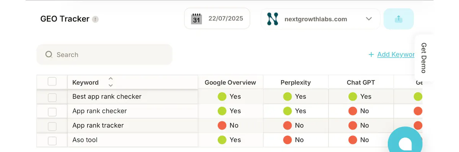Sort the Keyword column with arrows
This screenshot has height=152, width=459.
pos(111,82)
